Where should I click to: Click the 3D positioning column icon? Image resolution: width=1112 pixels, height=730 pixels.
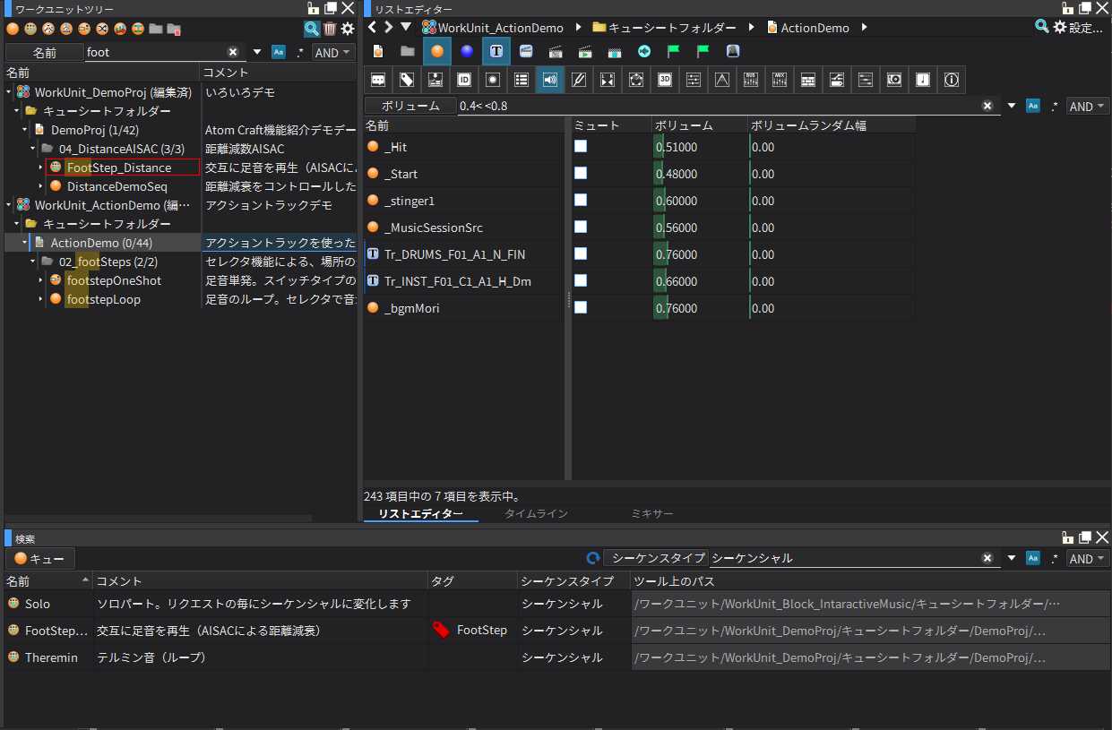point(665,80)
